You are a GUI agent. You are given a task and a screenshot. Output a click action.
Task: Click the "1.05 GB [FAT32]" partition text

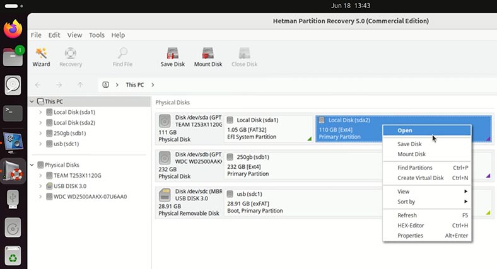tap(247, 130)
